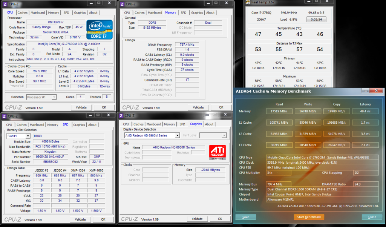Click the AIDA64 Start Benchmark button

point(309,217)
